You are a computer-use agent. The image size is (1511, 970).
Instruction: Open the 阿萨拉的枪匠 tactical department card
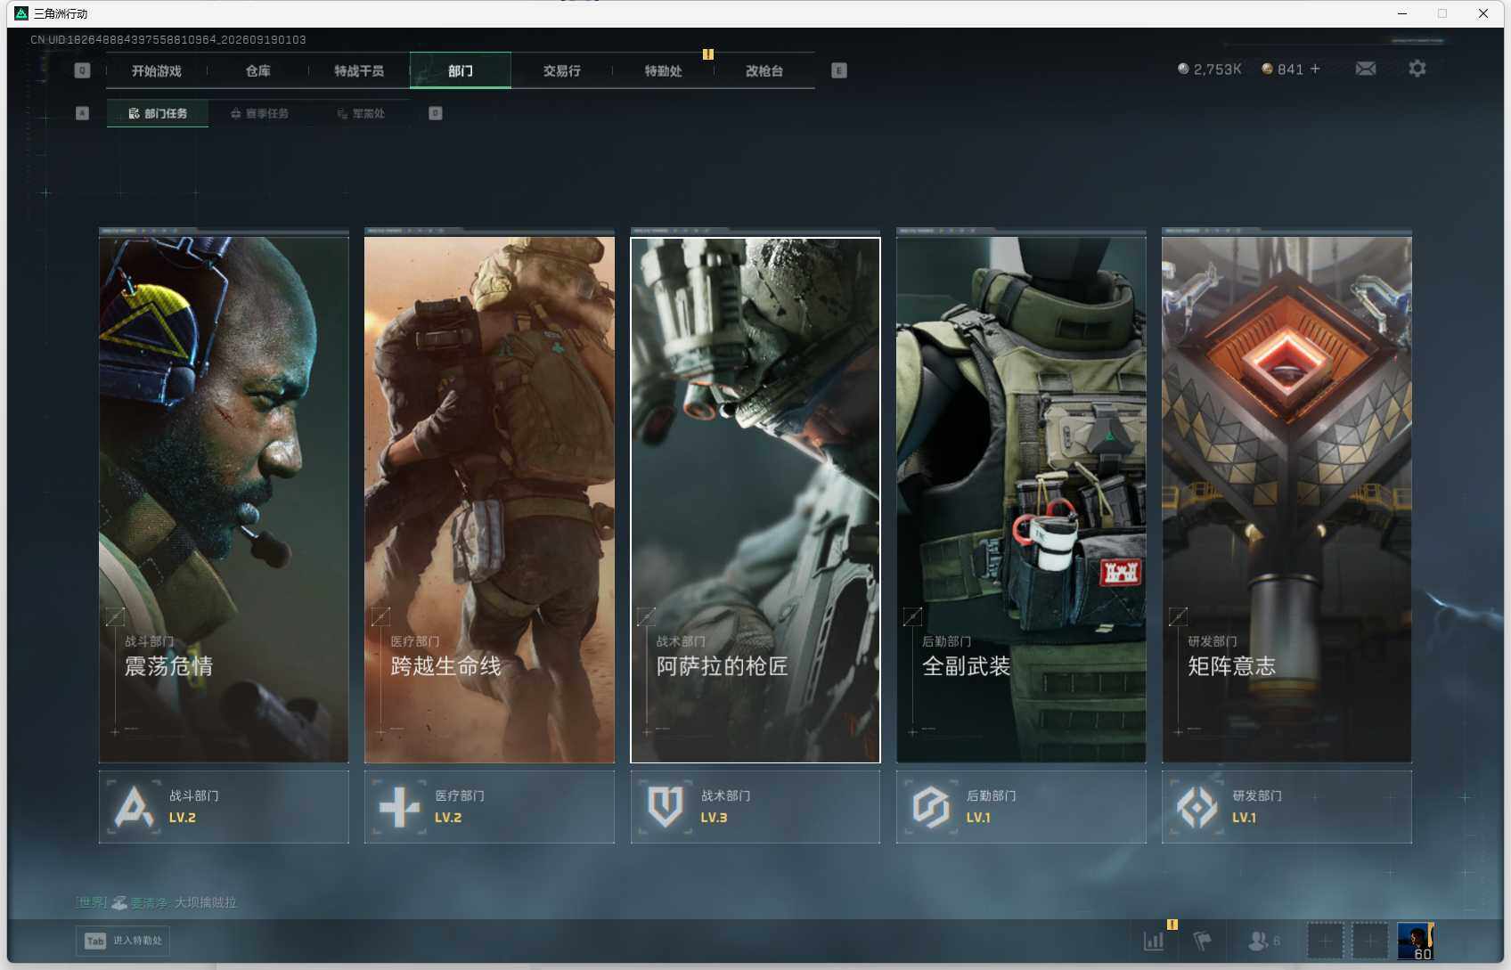[755, 499]
